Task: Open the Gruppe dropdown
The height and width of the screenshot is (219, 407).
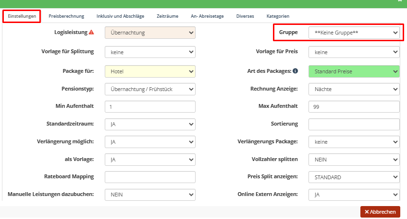Action: click(354, 33)
